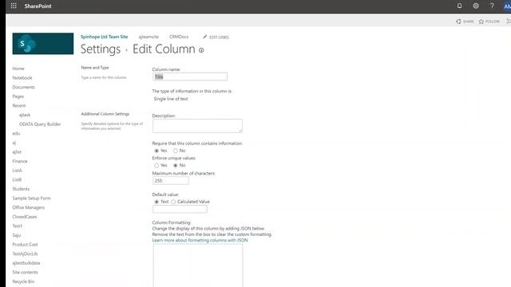The image size is (511, 287).
Task: Open Office Managers in left navigation
Action: (29, 207)
